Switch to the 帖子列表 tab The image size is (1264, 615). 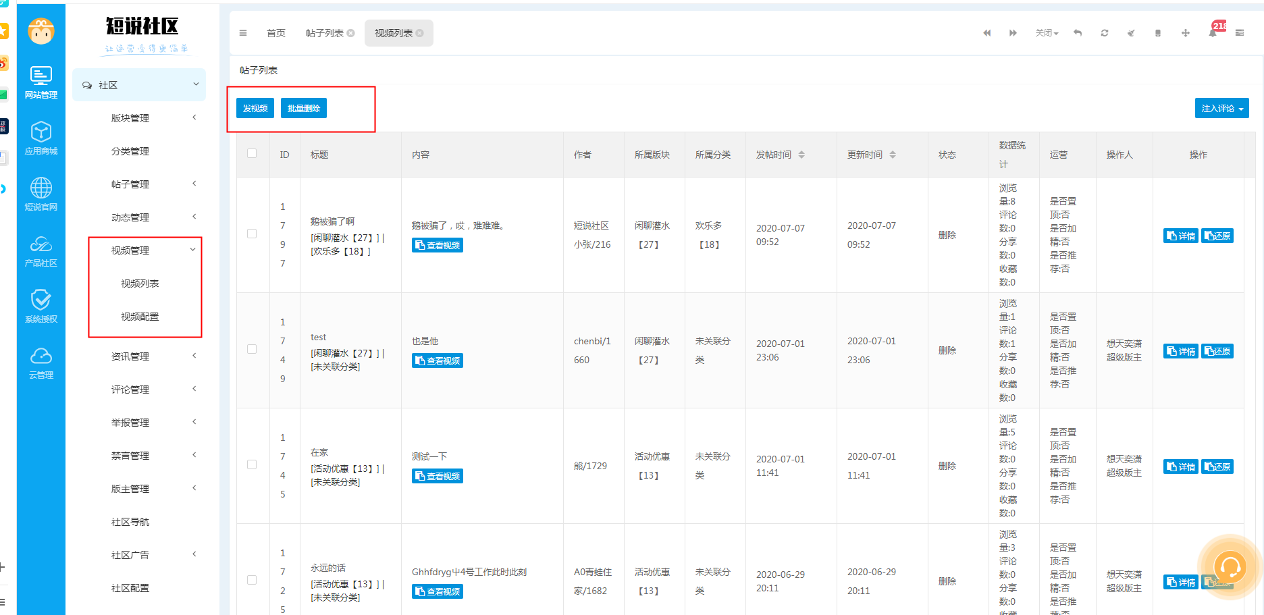click(325, 33)
